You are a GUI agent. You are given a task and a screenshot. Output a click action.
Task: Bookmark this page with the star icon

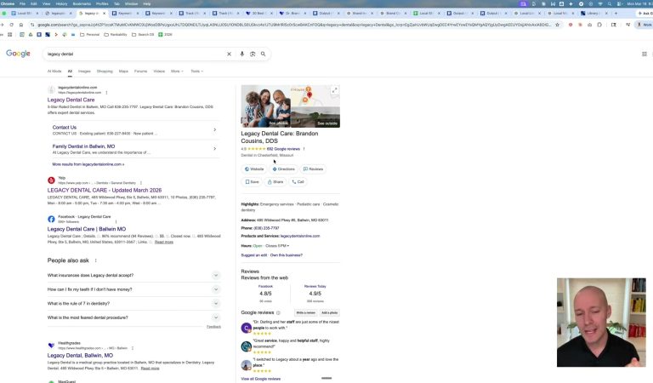pyautogui.click(x=557, y=25)
